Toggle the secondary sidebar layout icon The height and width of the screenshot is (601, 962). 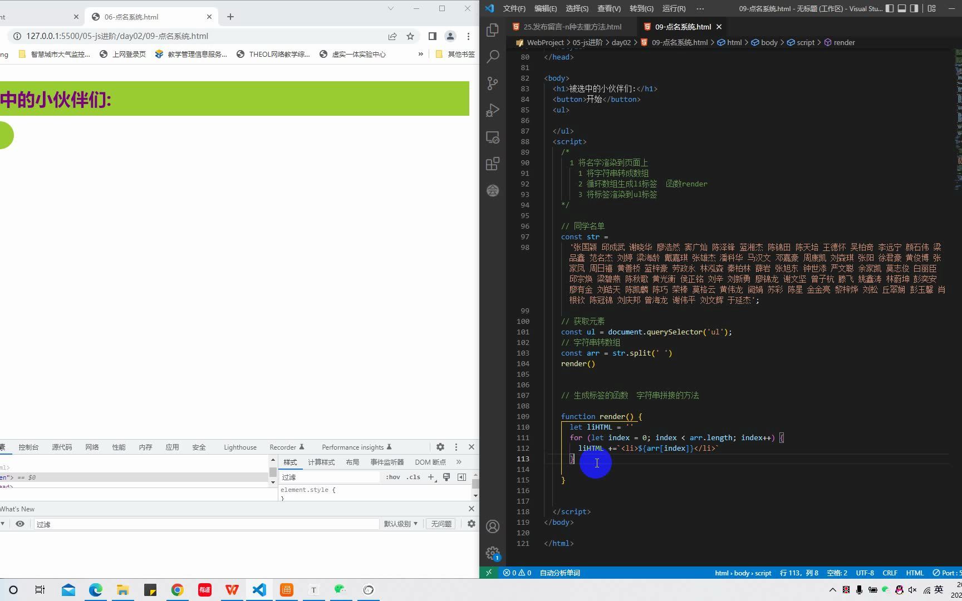tap(914, 8)
